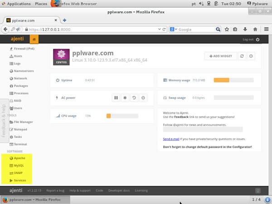Open the Feedback & help side tab
Viewport: 272px width, 204px height.
click(4, 121)
